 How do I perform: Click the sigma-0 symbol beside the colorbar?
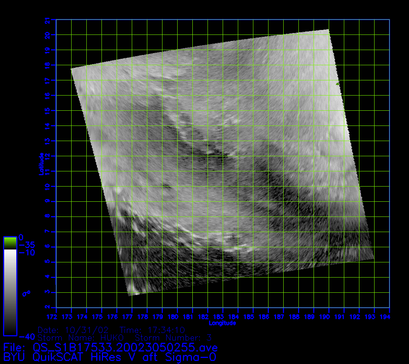(26, 293)
